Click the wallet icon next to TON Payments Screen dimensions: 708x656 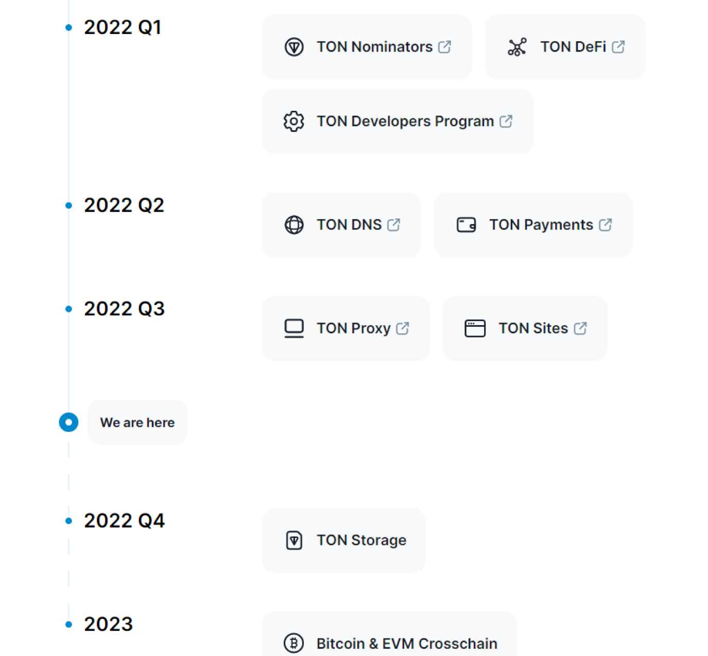pyautogui.click(x=467, y=225)
